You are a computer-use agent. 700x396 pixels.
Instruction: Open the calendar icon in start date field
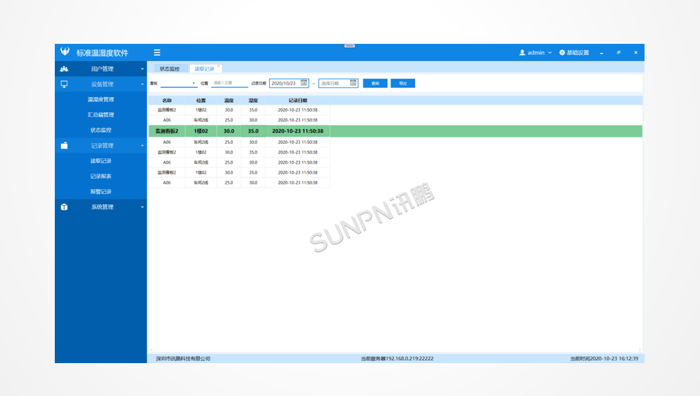point(304,83)
